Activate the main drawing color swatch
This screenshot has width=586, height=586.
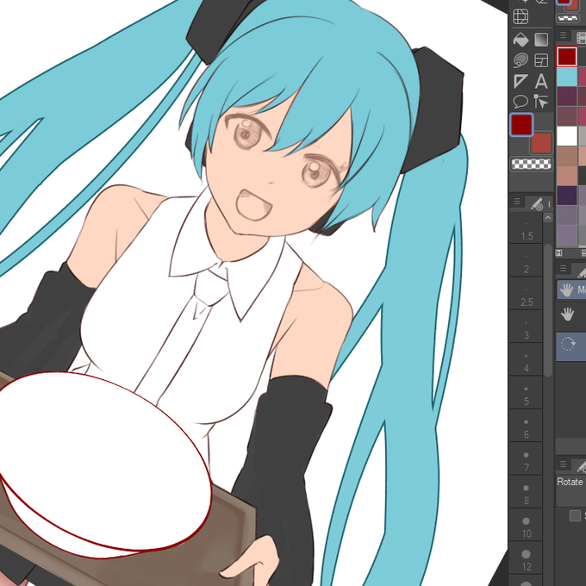(x=521, y=124)
